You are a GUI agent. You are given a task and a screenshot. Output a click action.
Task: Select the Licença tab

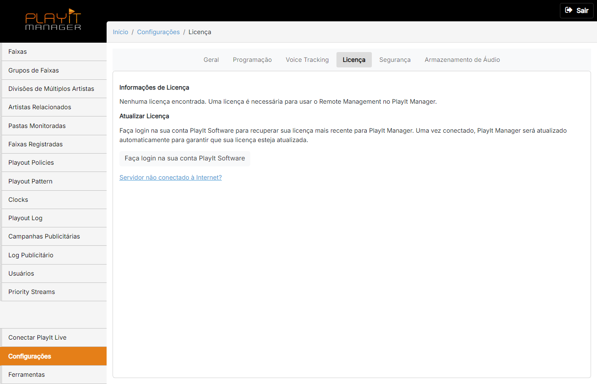[354, 60]
